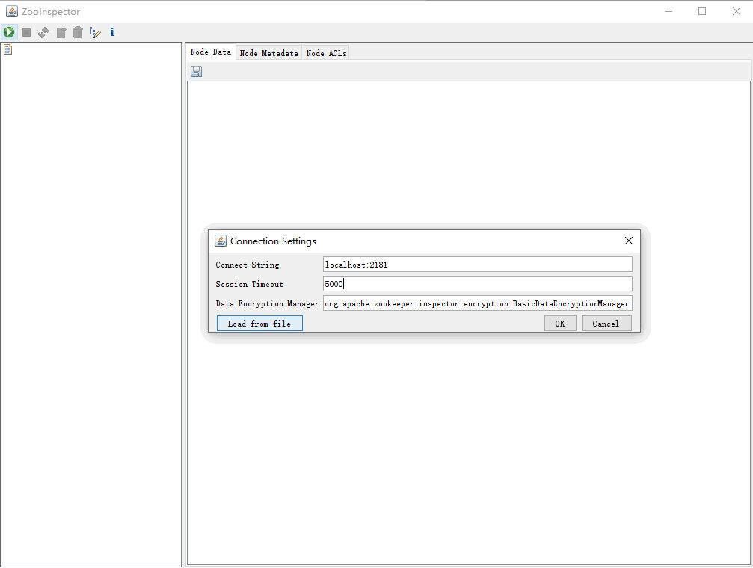
Task: Click the Connect String input field
Action: [477, 265]
